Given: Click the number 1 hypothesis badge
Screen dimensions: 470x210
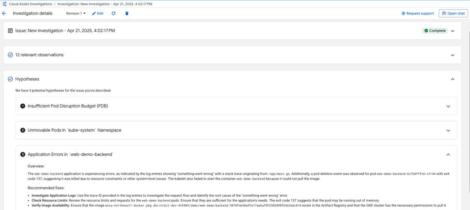Looking at the screenshot, I should click(x=23, y=106).
